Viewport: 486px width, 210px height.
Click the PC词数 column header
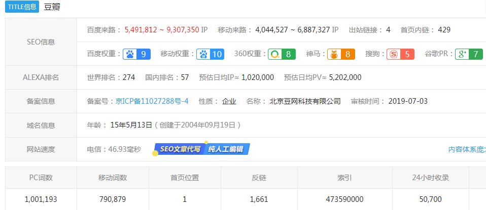(x=41, y=178)
